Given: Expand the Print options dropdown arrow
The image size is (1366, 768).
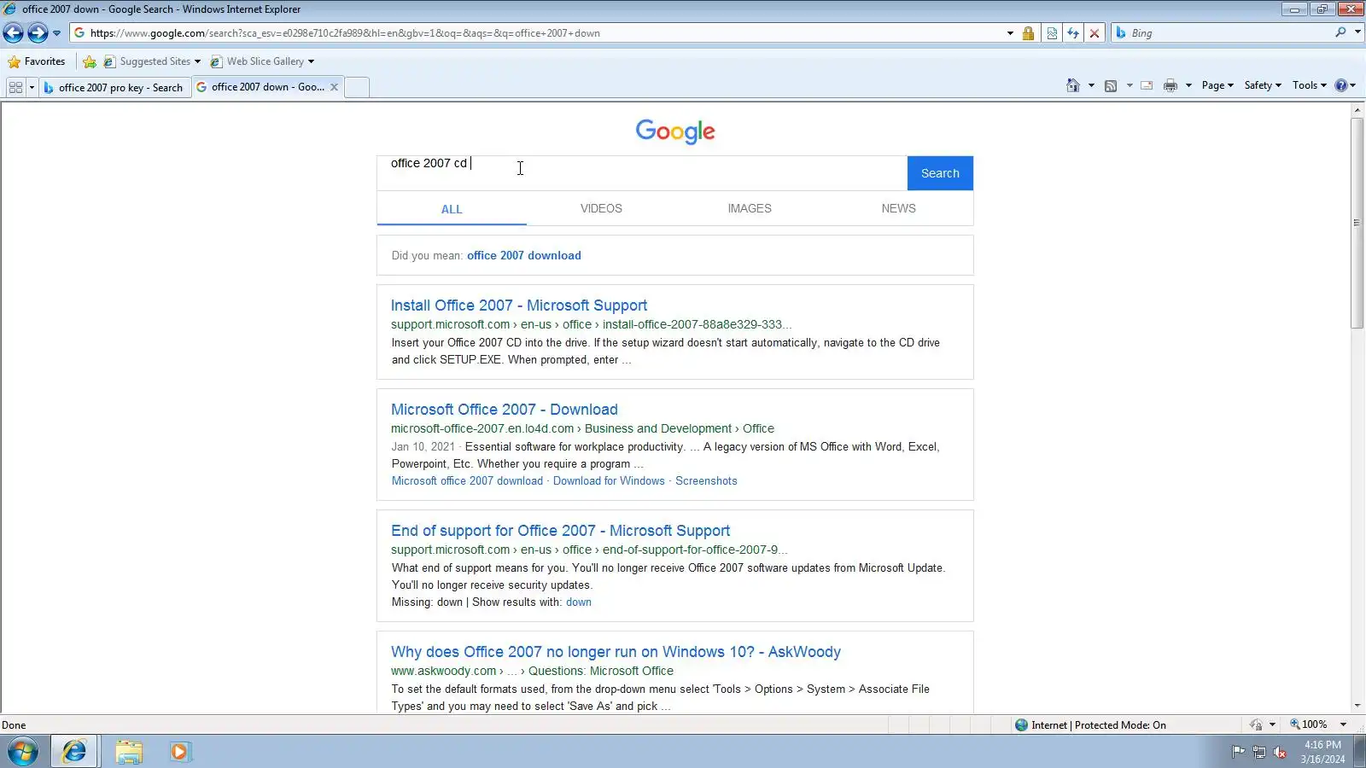Looking at the screenshot, I should click(x=1188, y=85).
